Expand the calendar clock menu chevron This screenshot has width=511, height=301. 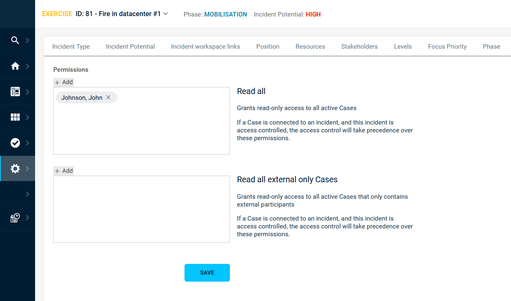(27, 218)
